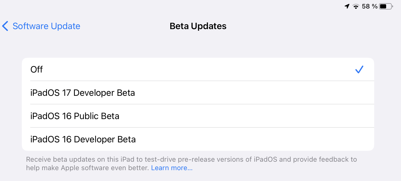Screen dimensions: 401x181
Task: Tap the 58 % battery percentage
Action: click(x=369, y=6)
